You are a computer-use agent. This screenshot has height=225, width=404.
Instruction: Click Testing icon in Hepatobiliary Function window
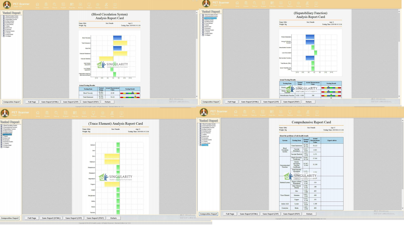click(255, 4)
